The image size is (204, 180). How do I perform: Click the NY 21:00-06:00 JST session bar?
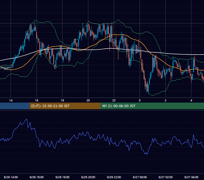coord(152,106)
